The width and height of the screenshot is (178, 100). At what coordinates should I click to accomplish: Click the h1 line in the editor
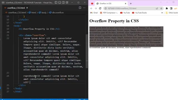click(39, 29)
